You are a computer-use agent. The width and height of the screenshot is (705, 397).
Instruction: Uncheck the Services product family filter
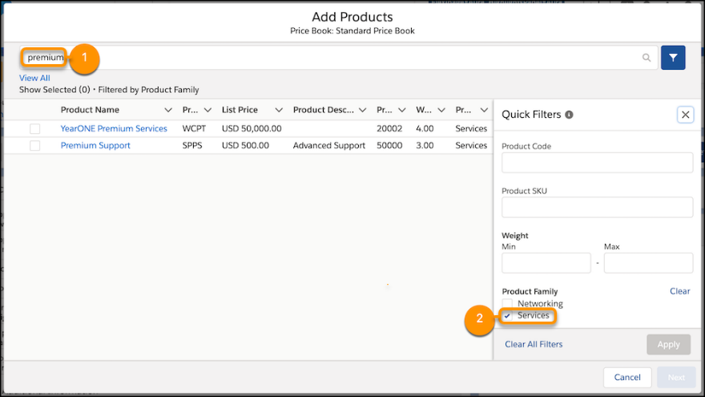(507, 316)
